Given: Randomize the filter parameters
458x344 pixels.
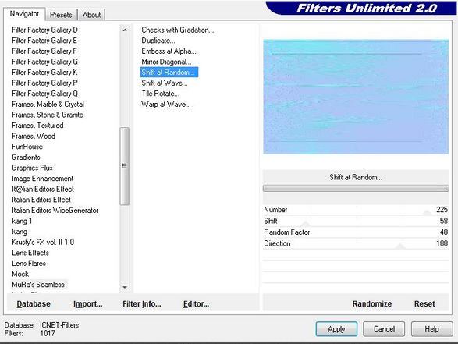Looking at the screenshot, I should pyautogui.click(x=372, y=304).
